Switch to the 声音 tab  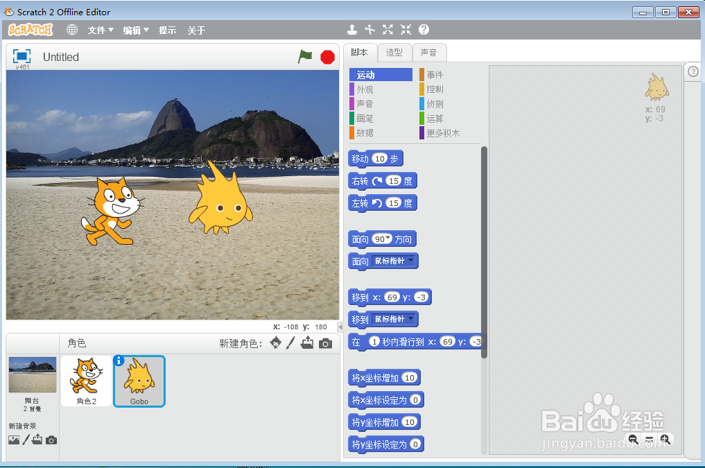tap(429, 53)
